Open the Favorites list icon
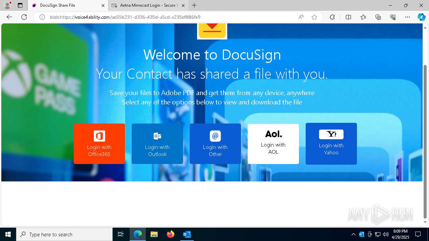429x241 pixels. (x=363, y=17)
